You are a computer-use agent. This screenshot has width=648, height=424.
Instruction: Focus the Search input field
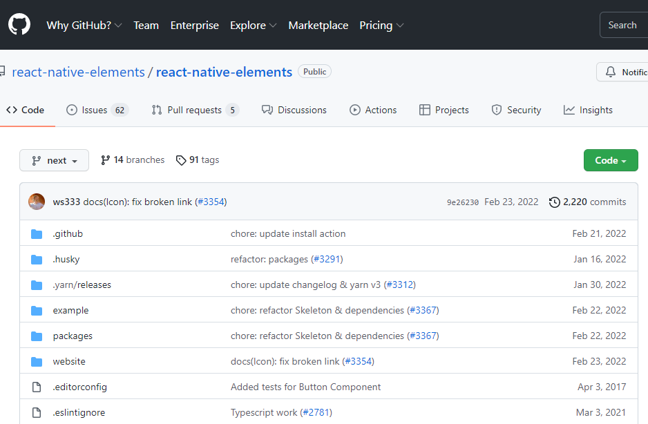coord(624,26)
